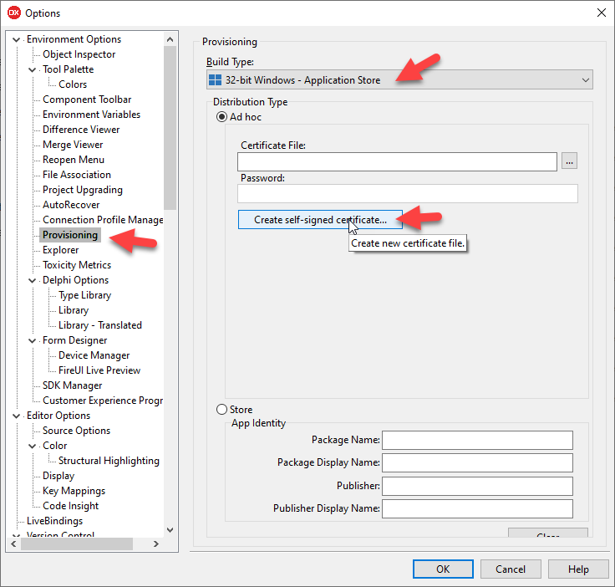
Task: Focus the Package Name input field
Action: pyautogui.click(x=477, y=440)
